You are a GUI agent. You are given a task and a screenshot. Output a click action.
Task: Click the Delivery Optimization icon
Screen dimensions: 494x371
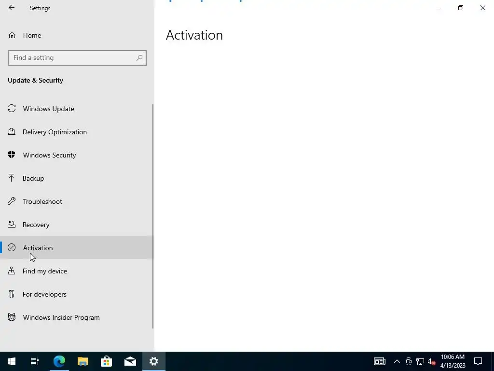(x=12, y=131)
